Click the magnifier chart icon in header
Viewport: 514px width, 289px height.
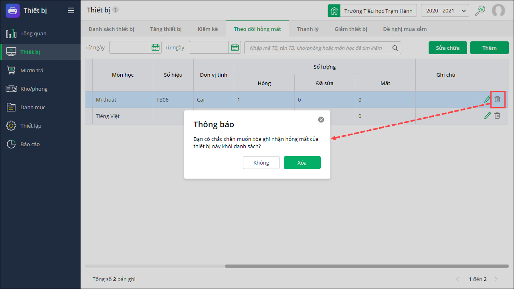pyautogui.click(x=480, y=11)
